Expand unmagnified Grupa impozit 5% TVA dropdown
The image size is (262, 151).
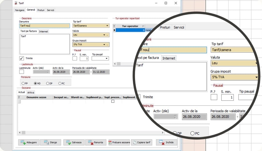click(x=104, y=44)
